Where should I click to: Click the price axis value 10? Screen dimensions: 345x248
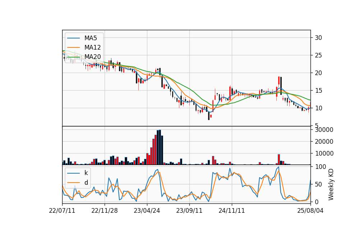pyautogui.click(x=318, y=108)
